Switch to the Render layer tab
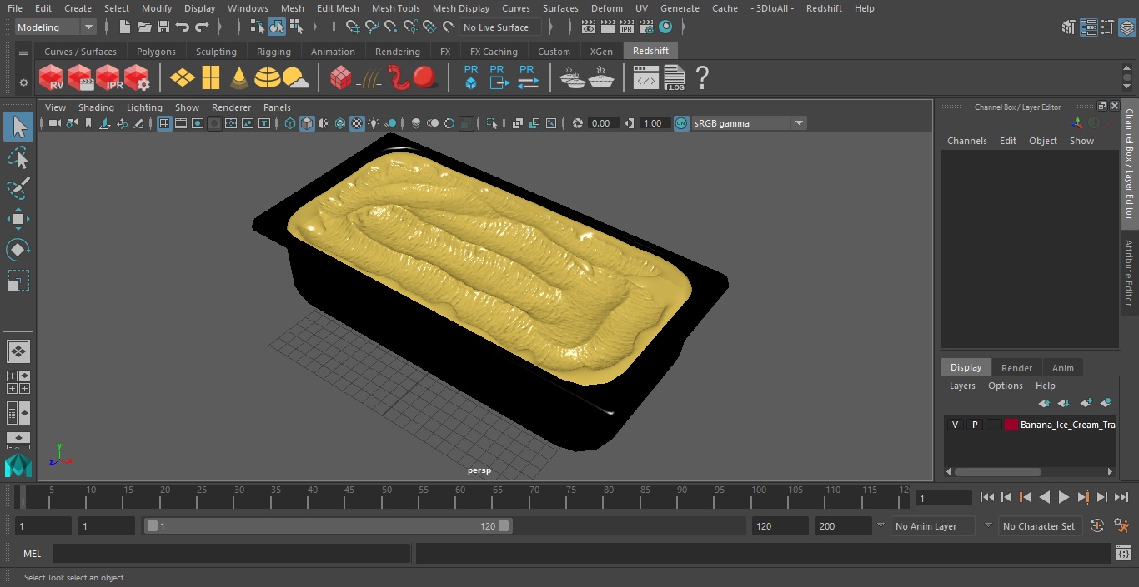The width and height of the screenshot is (1139, 587). click(1016, 367)
